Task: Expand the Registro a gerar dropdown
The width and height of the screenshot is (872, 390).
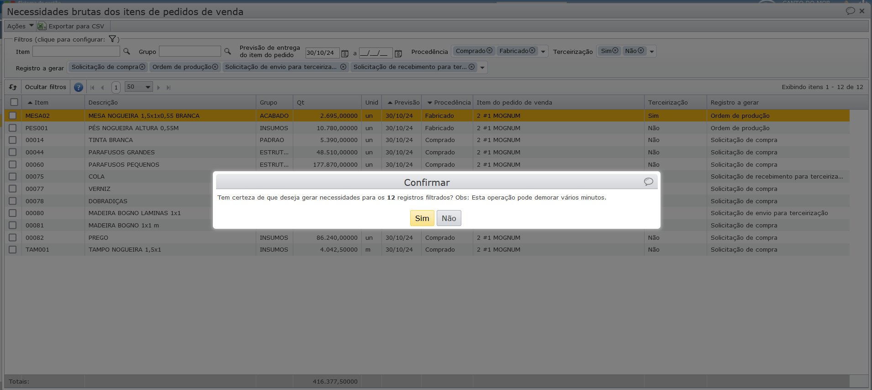Action: click(x=482, y=68)
